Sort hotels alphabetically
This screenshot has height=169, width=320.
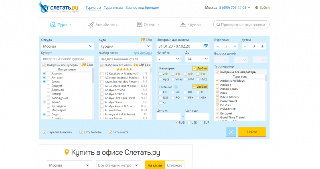point(148,65)
